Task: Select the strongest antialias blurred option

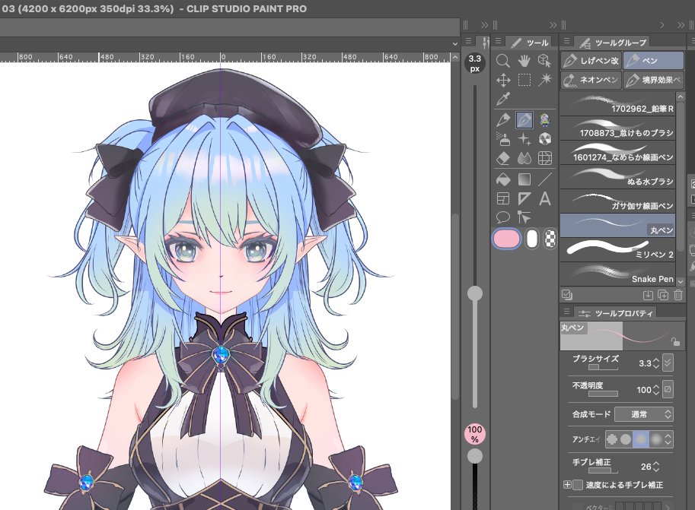Action: (x=656, y=439)
